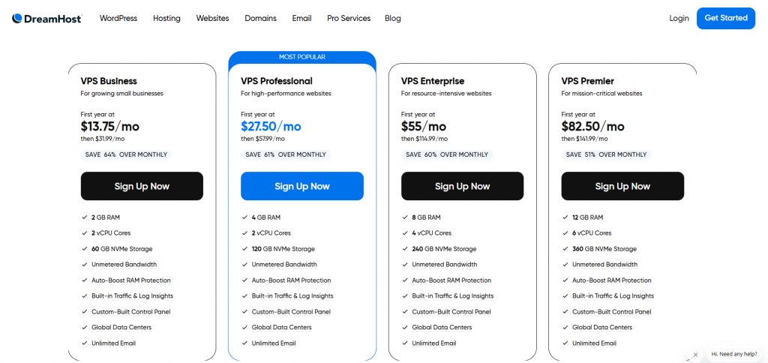Click Custom-Built Control Panel under VPS Premier
768x363 pixels.
pos(611,312)
